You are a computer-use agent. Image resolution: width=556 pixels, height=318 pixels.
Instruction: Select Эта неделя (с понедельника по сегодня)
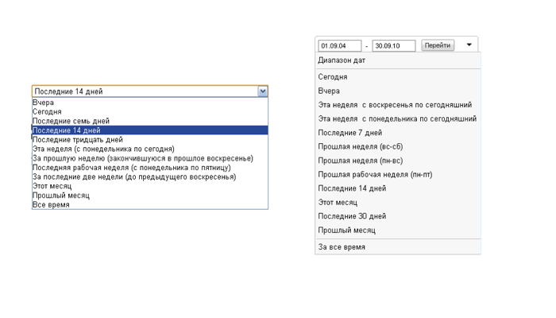(150, 149)
